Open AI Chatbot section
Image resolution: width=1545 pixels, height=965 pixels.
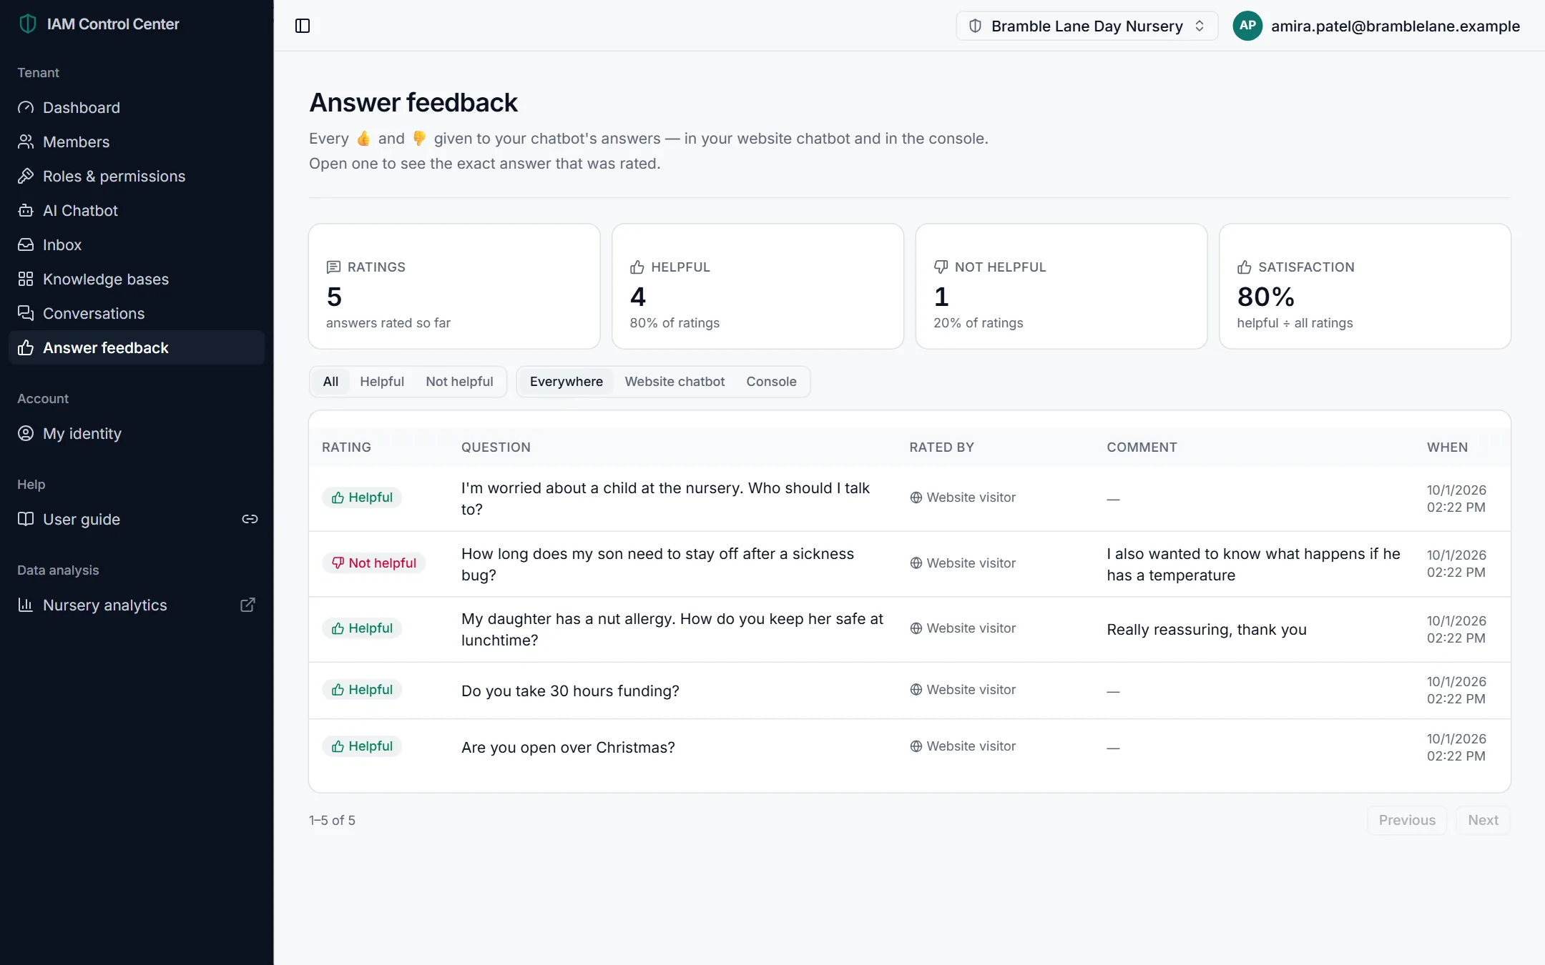[137, 210]
